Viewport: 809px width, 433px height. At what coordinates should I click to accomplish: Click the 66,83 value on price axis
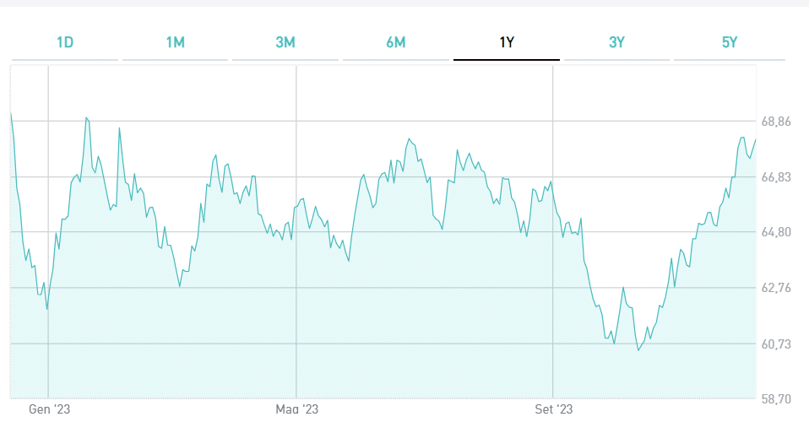click(776, 177)
